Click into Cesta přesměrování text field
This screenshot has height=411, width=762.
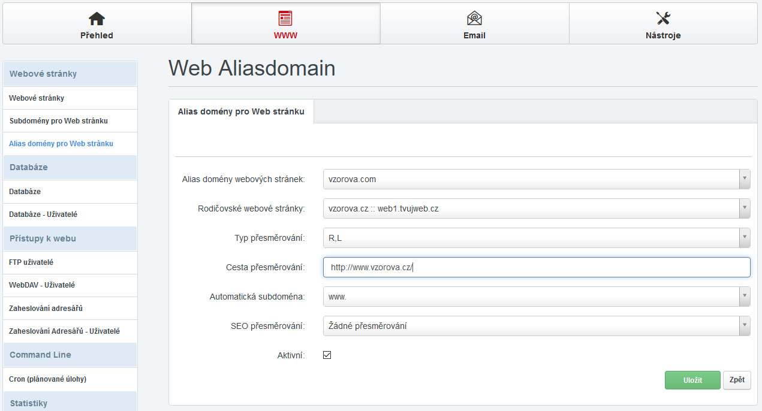point(536,267)
